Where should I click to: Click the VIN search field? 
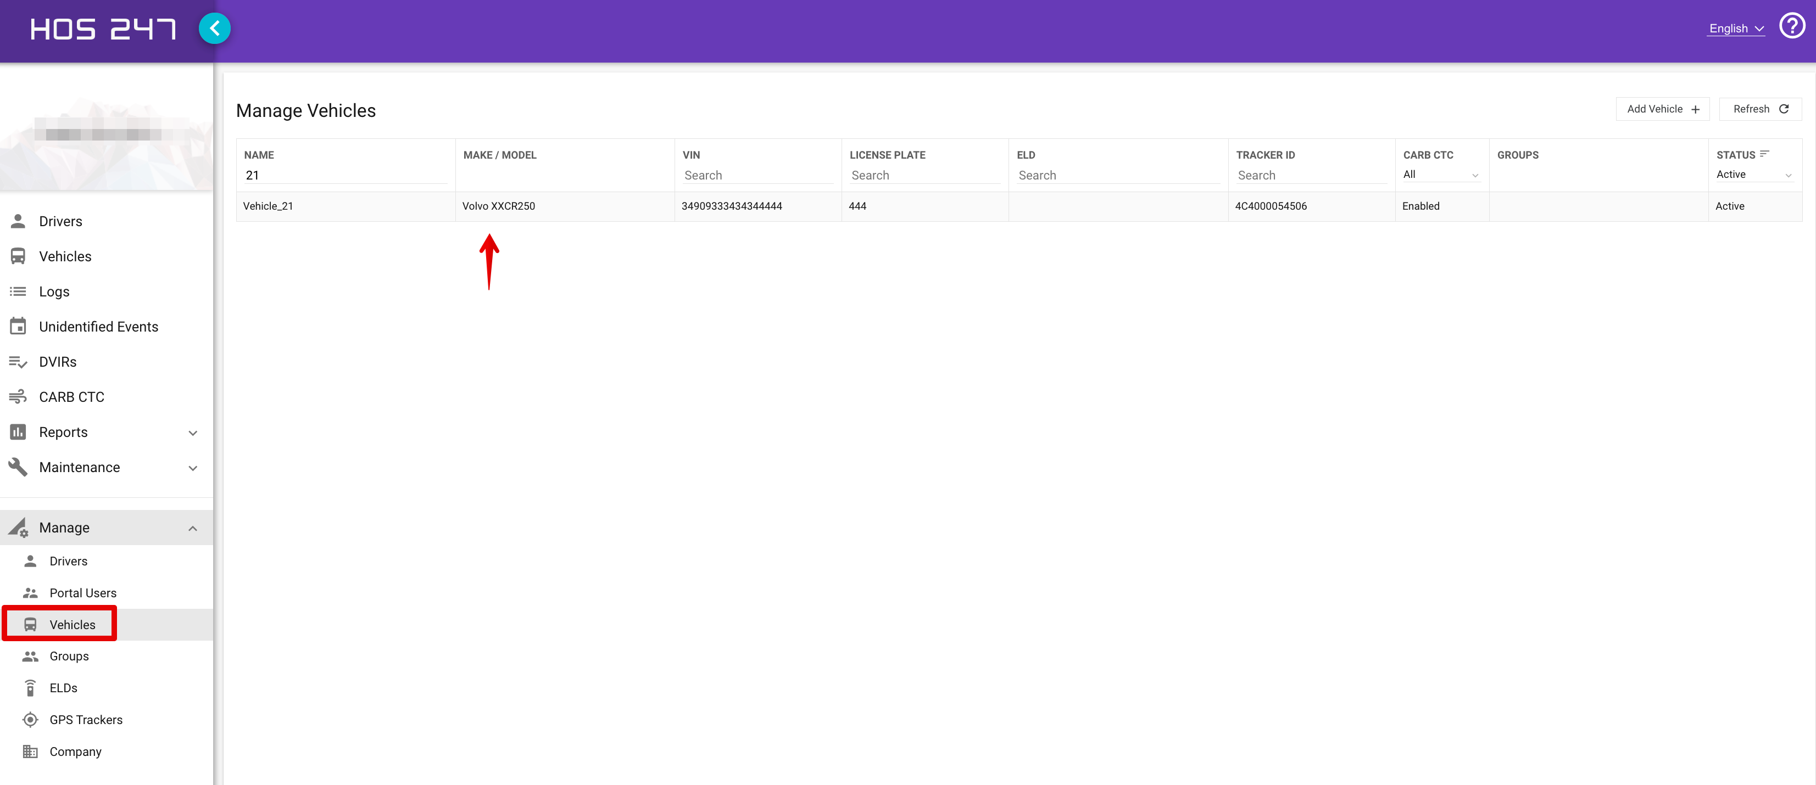[x=758, y=176]
